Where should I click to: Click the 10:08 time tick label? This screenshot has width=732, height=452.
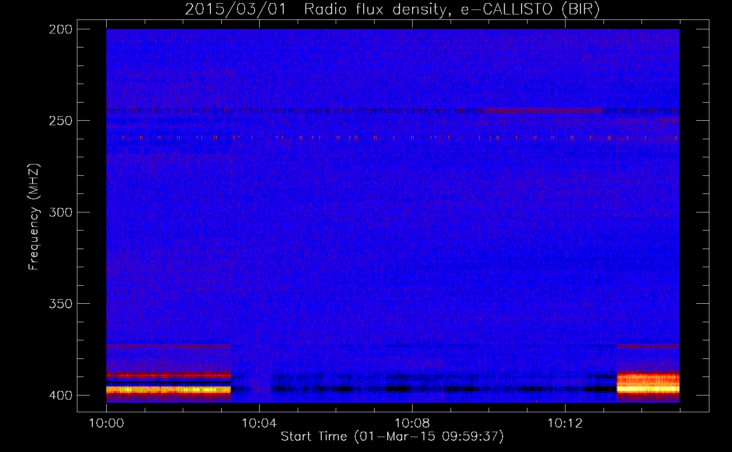[x=413, y=423]
